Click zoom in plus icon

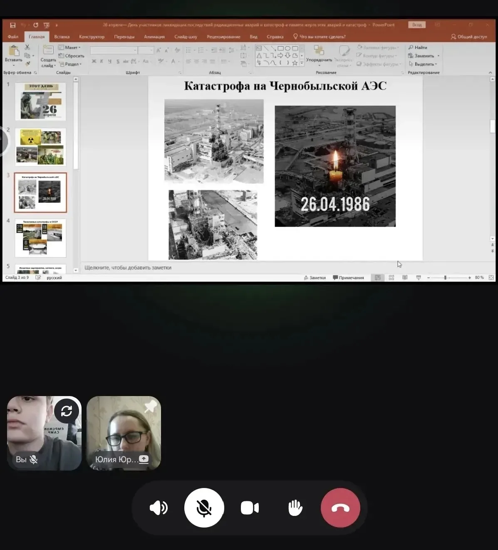point(470,277)
